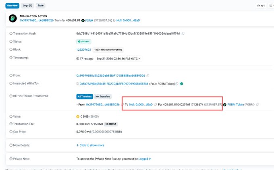
Task: Open Null: 0x000...dEaD in Transaction Action
Action: coord(128,21)
